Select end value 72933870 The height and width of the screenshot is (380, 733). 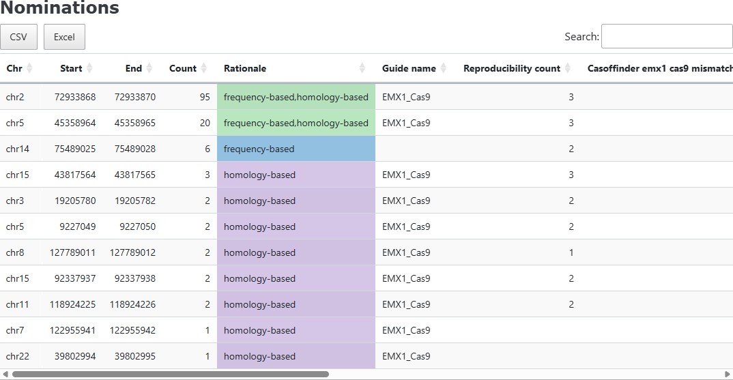point(135,98)
